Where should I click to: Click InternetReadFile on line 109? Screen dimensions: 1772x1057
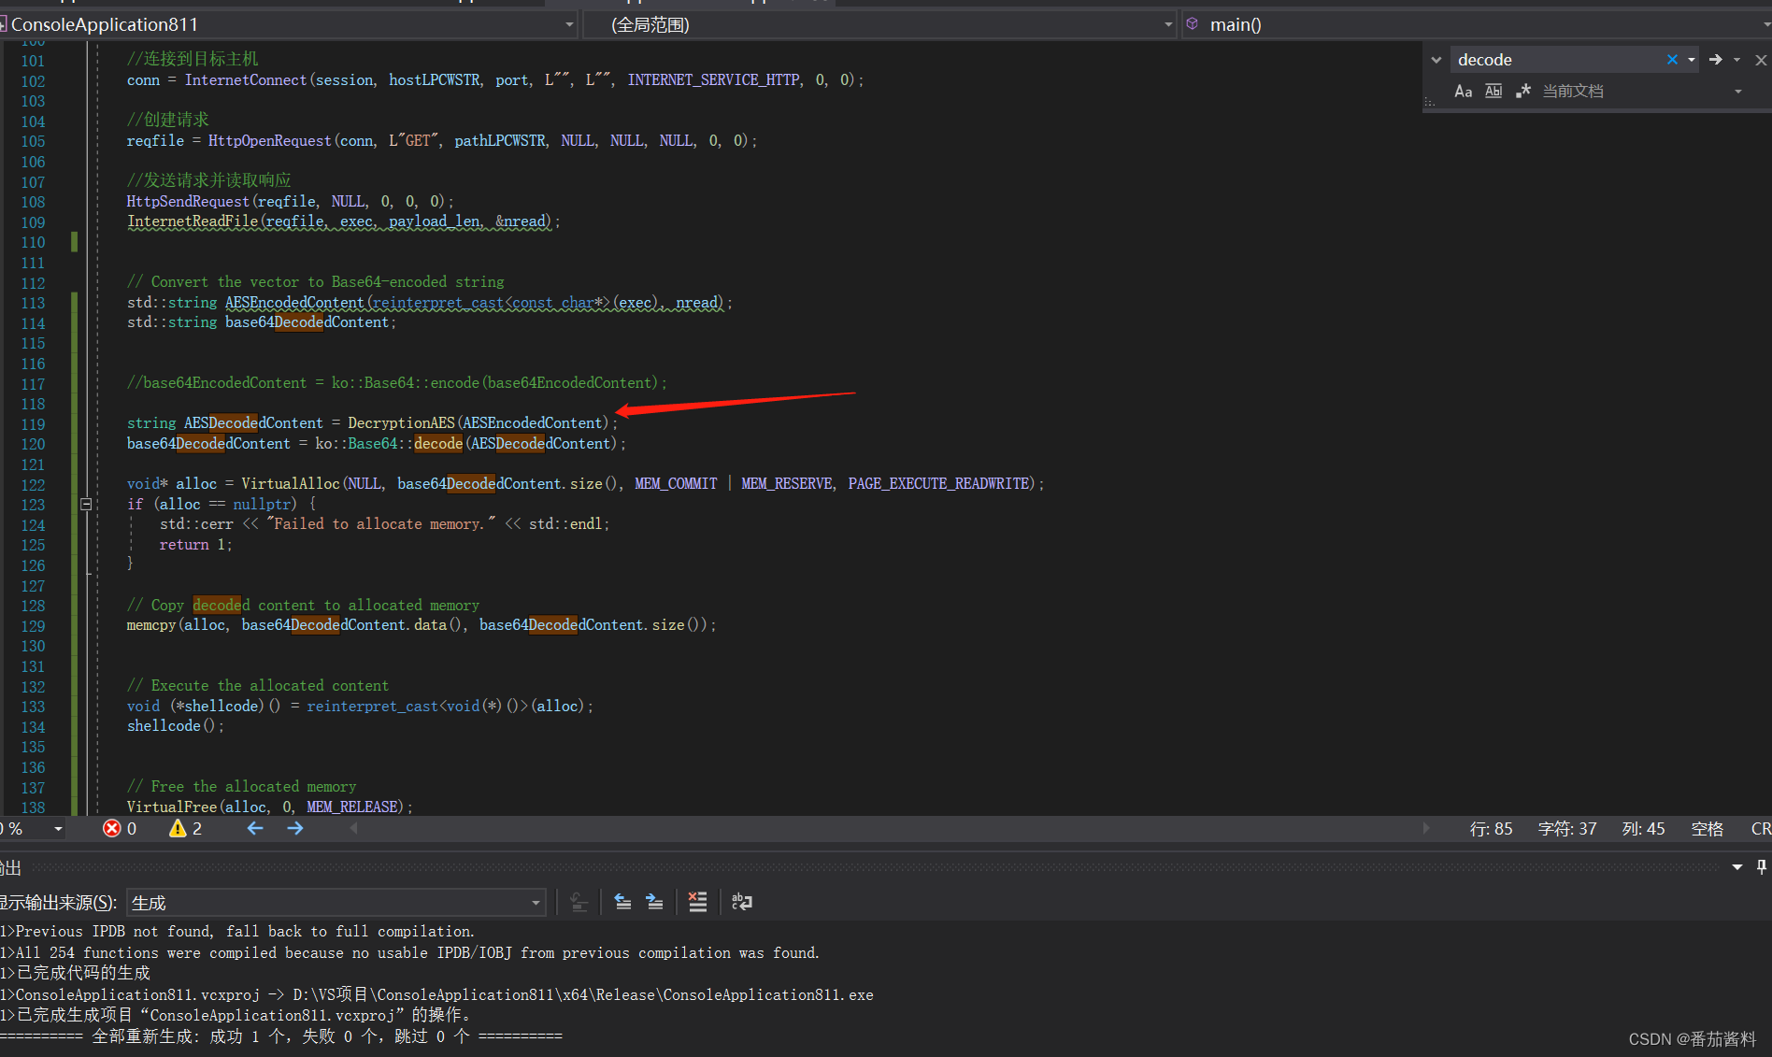193,221
